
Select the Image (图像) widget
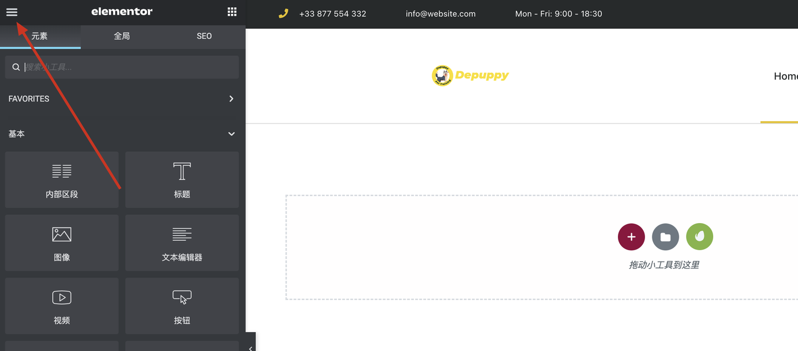tap(62, 242)
